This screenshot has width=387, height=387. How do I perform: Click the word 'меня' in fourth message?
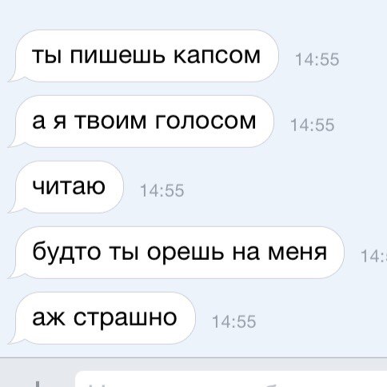tap(297, 253)
